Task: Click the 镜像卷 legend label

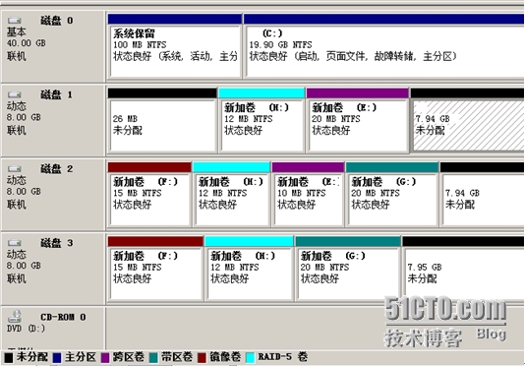Action: (225, 356)
